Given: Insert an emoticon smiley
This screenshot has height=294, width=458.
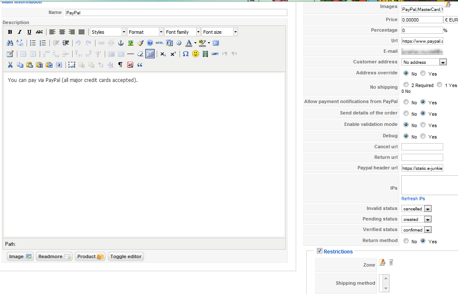Looking at the screenshot, I should tap(196, 54).
